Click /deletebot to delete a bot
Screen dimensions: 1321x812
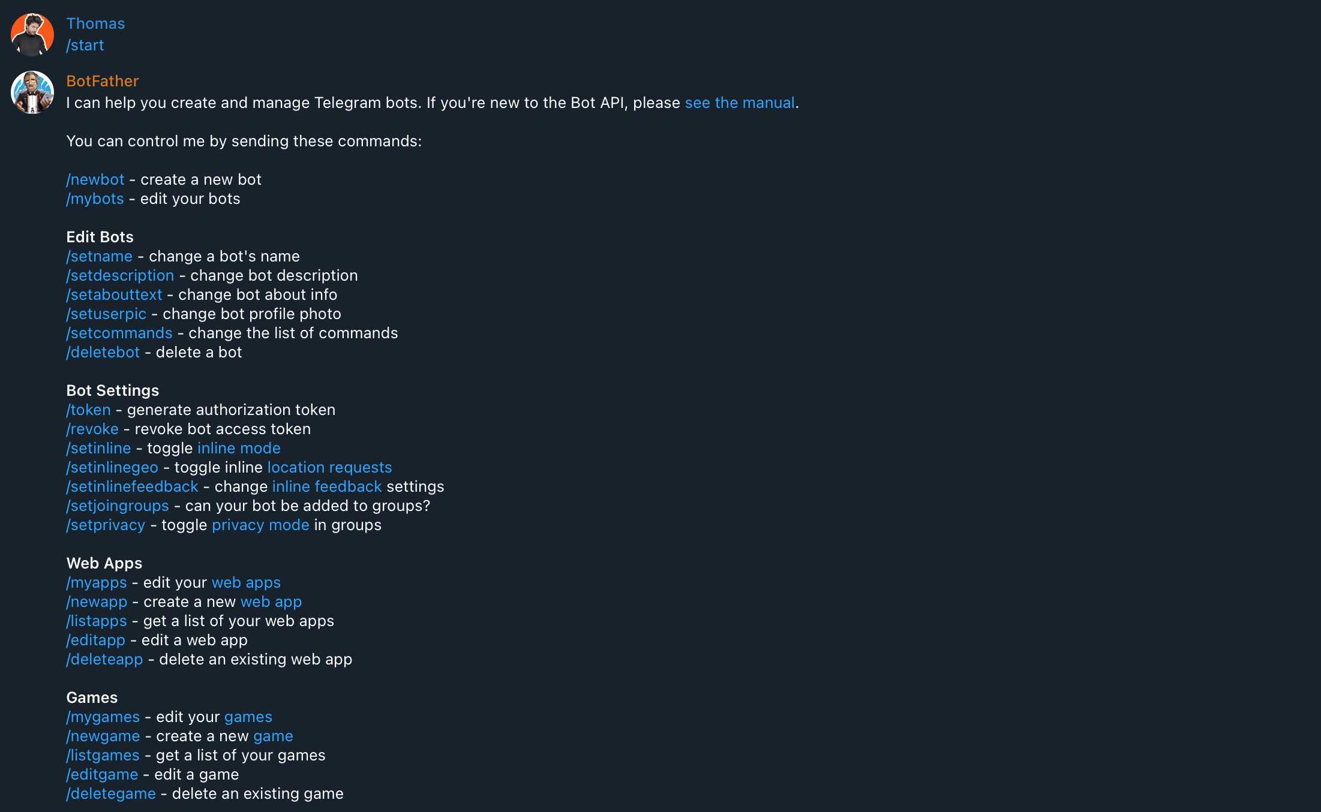point(103,352)
